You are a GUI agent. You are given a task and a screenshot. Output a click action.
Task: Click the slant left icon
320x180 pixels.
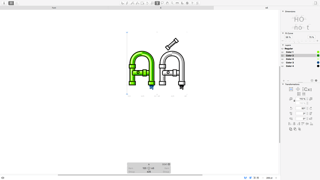[291, 114]
